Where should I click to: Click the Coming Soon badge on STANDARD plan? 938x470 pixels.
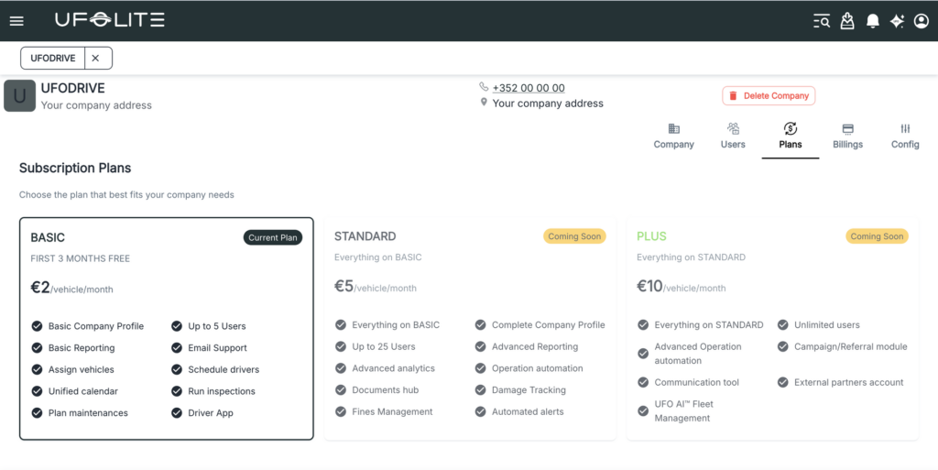click(573, 236)
